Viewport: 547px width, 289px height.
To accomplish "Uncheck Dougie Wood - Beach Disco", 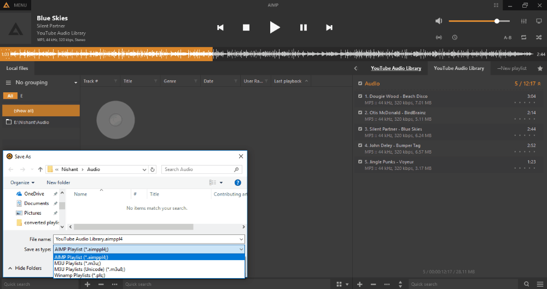I will tap(360, 96).
